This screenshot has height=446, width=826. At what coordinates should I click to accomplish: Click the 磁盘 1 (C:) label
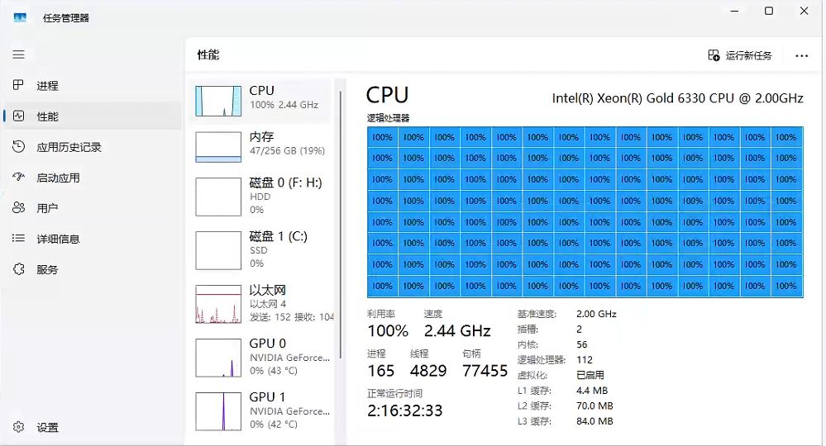tap(278, 236)
